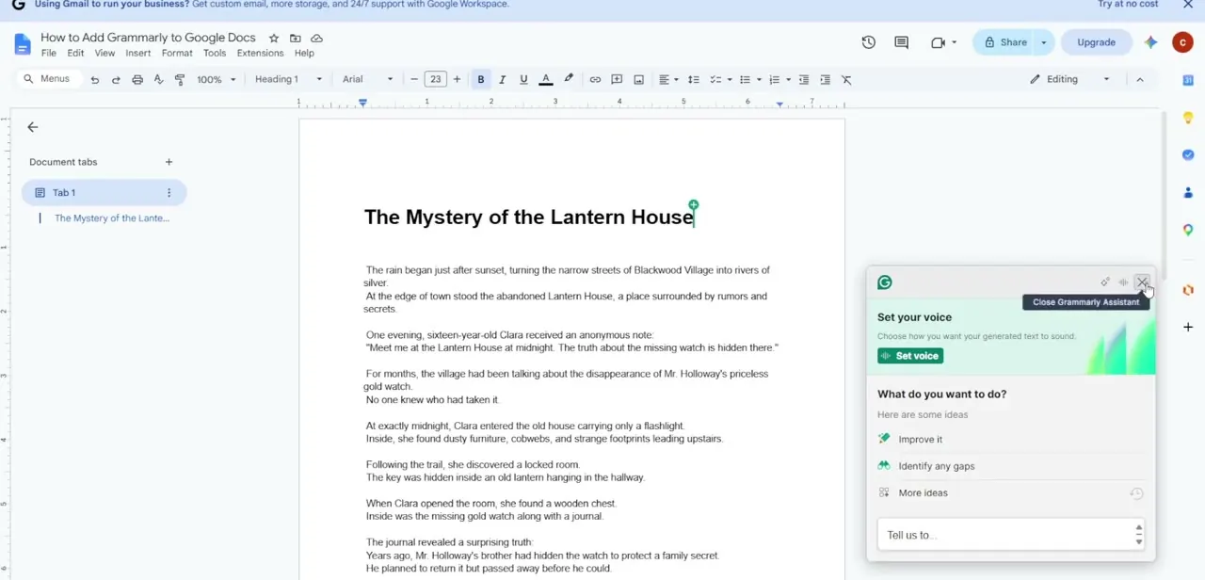Open Google Keep in the side panel

coord(1188,118)
